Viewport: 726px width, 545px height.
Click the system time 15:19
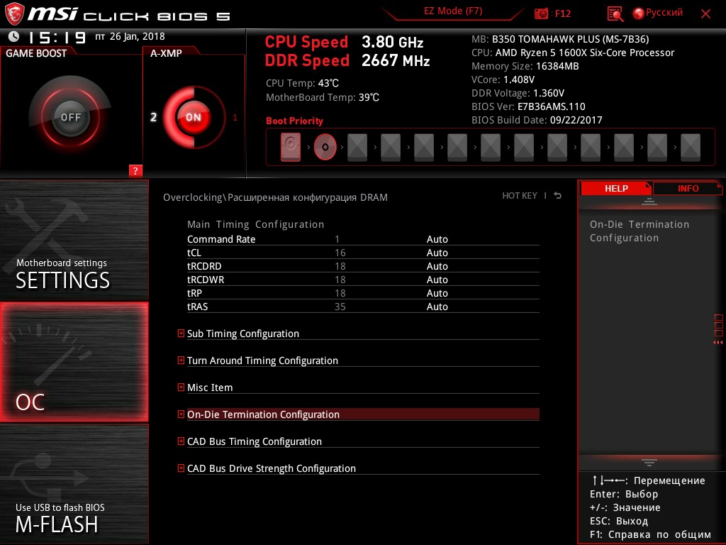(x=57, y=37)
